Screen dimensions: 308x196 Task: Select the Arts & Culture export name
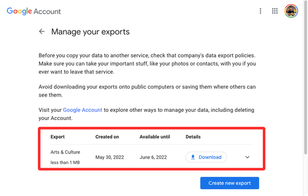pyautogui.click(x=65, y=152)
